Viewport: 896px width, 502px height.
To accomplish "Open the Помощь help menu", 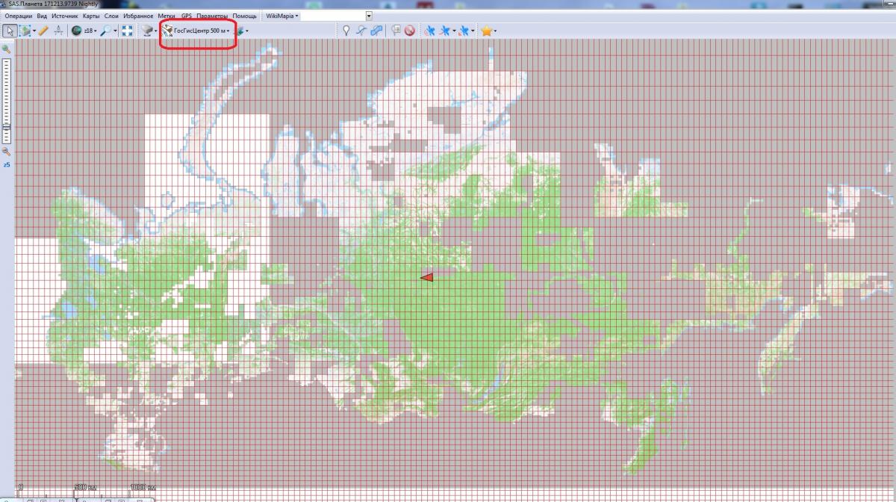I will tap(244, 16).
